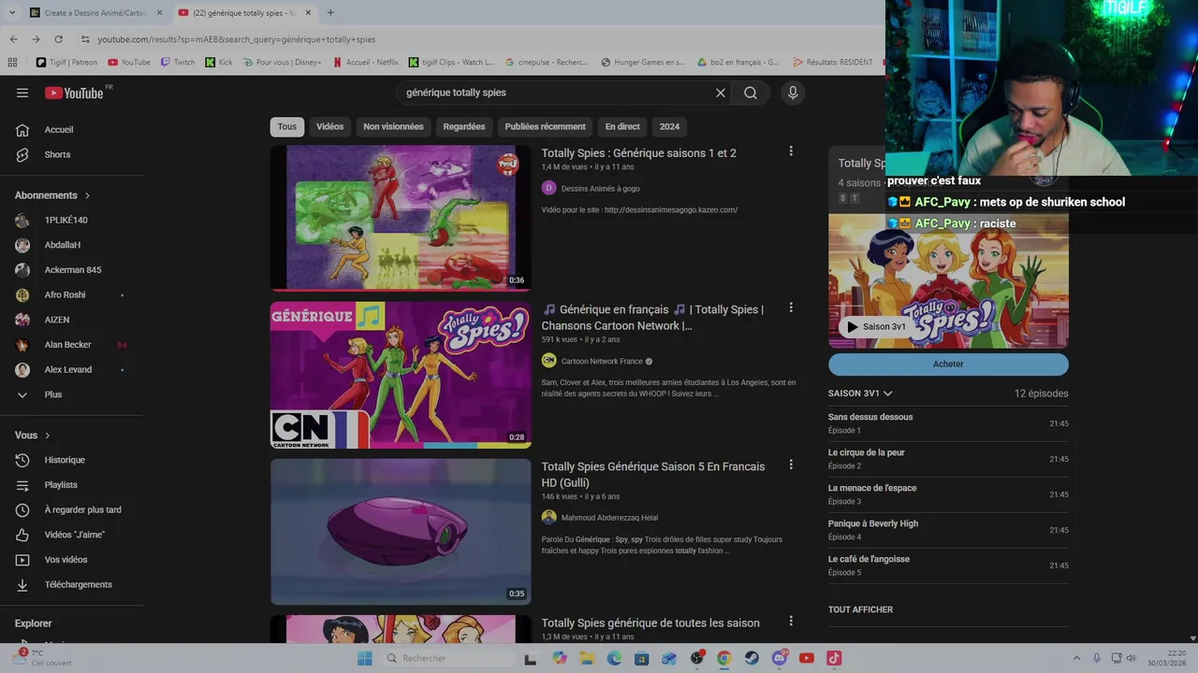Open Discord from the taskbar
The width and height of the screenshot is (1198, 673).
[x=780, y=658]
